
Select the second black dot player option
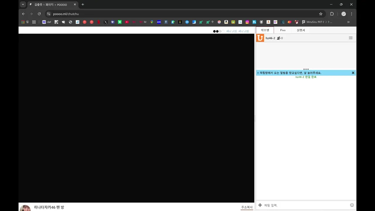(217, 31)
